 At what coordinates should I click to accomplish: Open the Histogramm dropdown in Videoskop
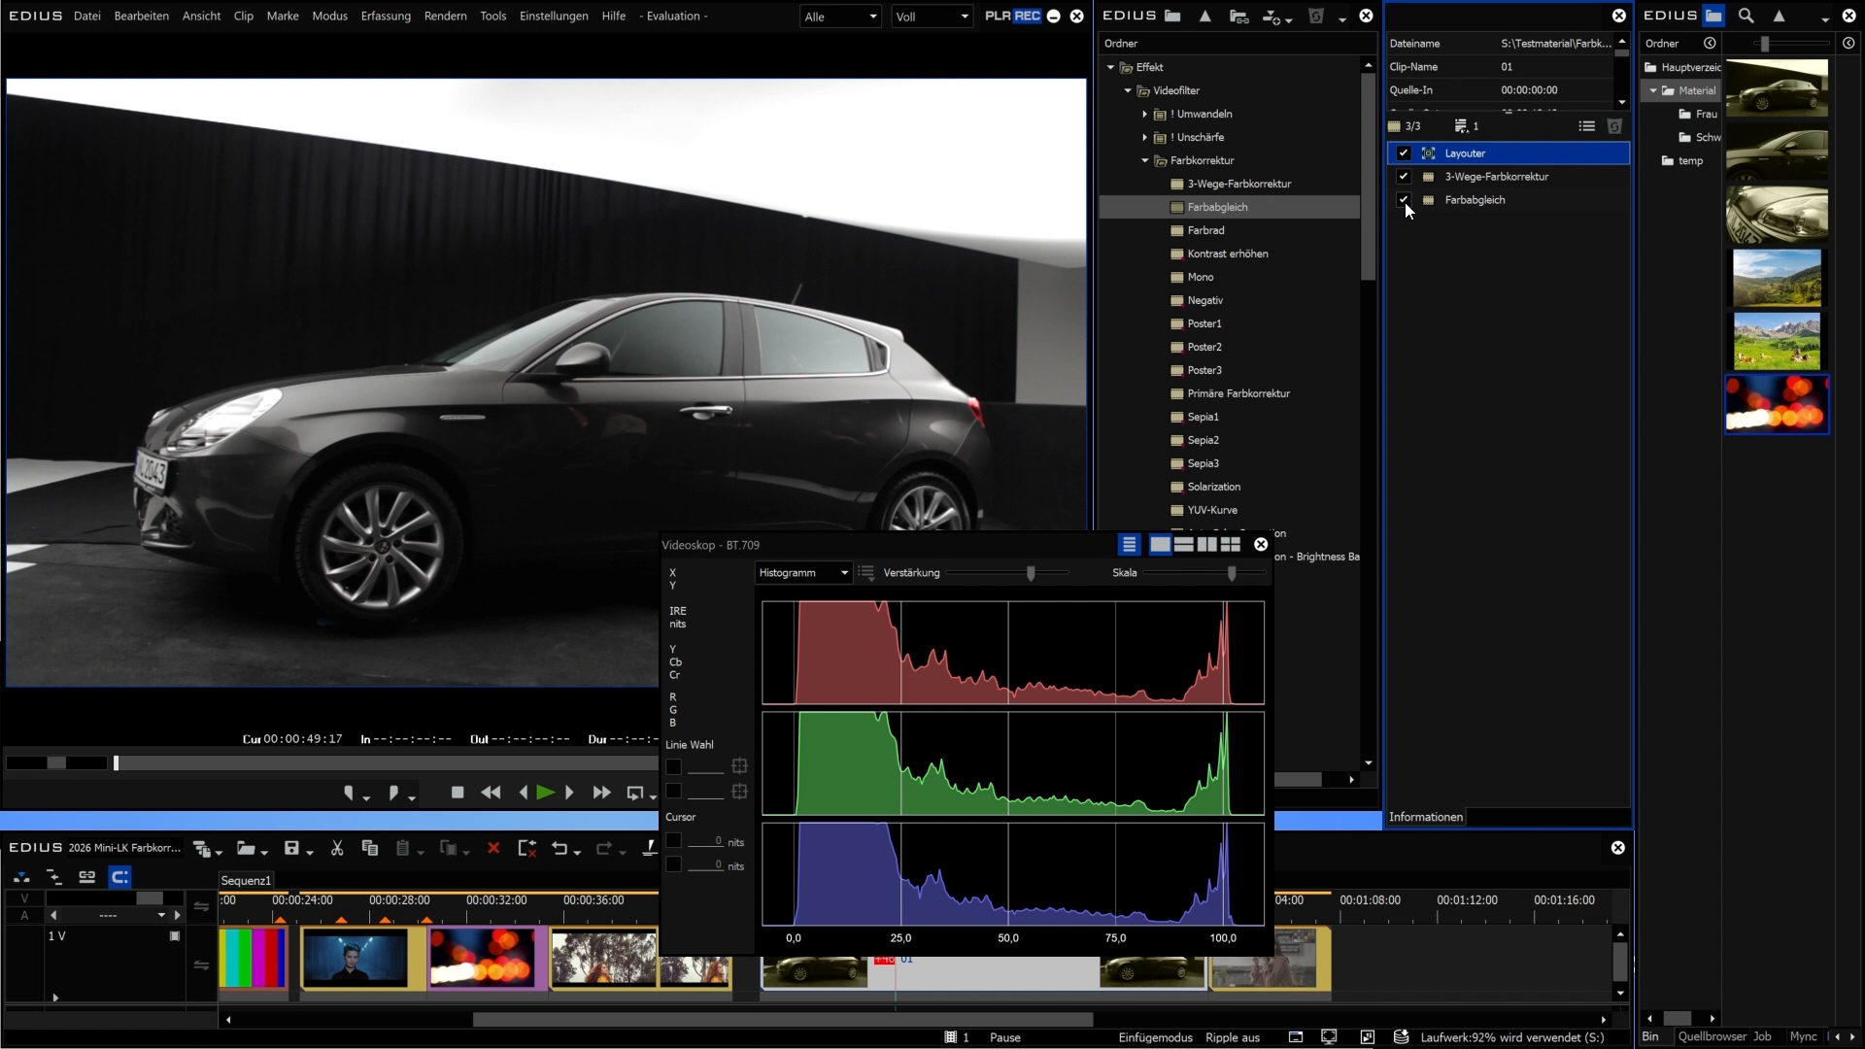click(803, 573)
